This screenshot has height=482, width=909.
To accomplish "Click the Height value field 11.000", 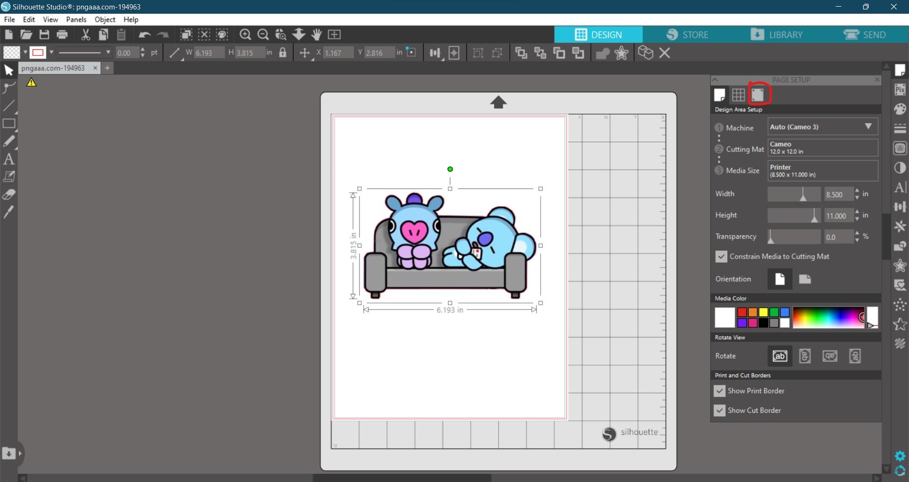I will click(838, 216).
